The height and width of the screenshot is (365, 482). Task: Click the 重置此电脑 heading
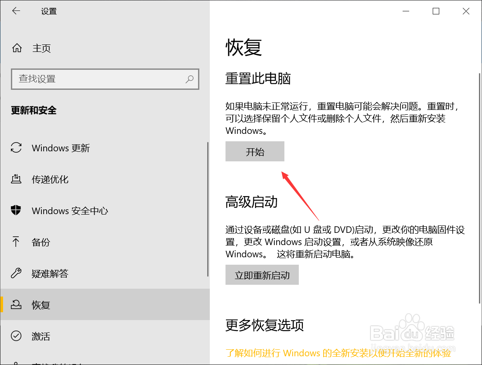pos(258,78)
